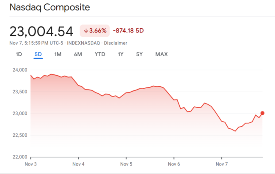Click the 23,004.54 index value

tap(41, 32)
